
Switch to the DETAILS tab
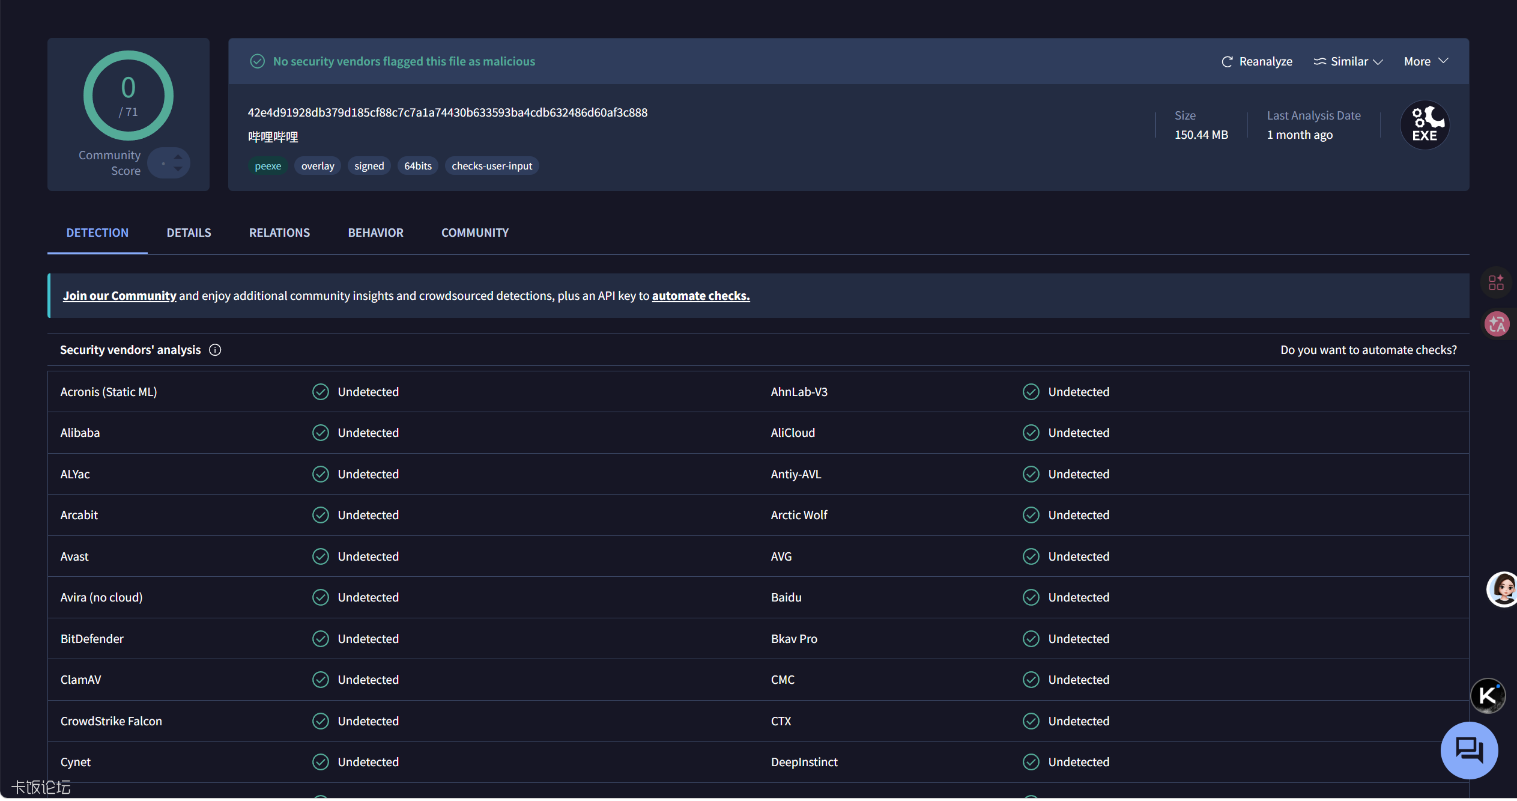189,233
